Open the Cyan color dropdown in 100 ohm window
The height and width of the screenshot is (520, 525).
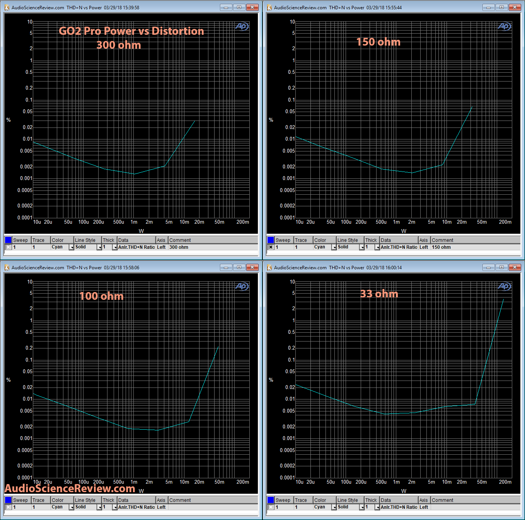(72, 507)
